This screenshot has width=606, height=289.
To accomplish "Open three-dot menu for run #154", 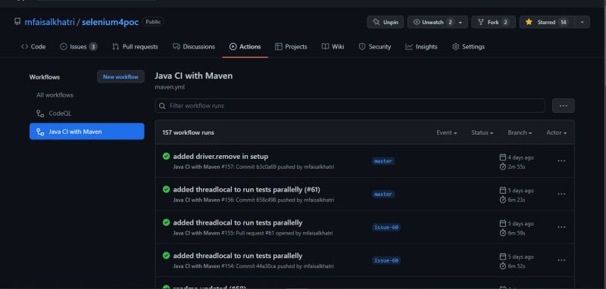I will (561, 260).
